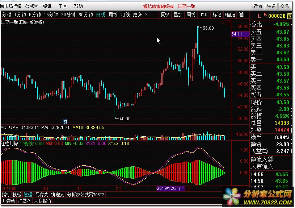Switch to the 周线 weekly chart tab

point(113,14)
